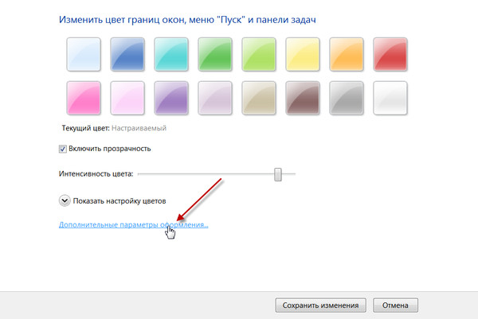Choose the white frost color swatch
The height and width of the screenshot is (319, 478).
click(390, 98)
